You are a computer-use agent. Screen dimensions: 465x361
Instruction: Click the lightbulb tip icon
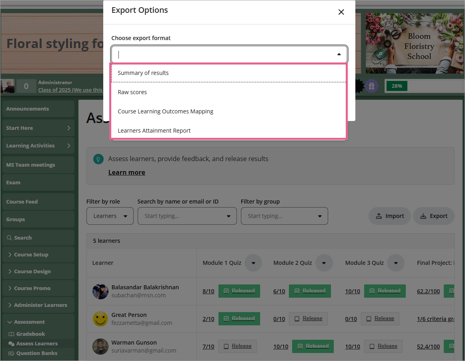pyautogui.click(x=98, y=159)
